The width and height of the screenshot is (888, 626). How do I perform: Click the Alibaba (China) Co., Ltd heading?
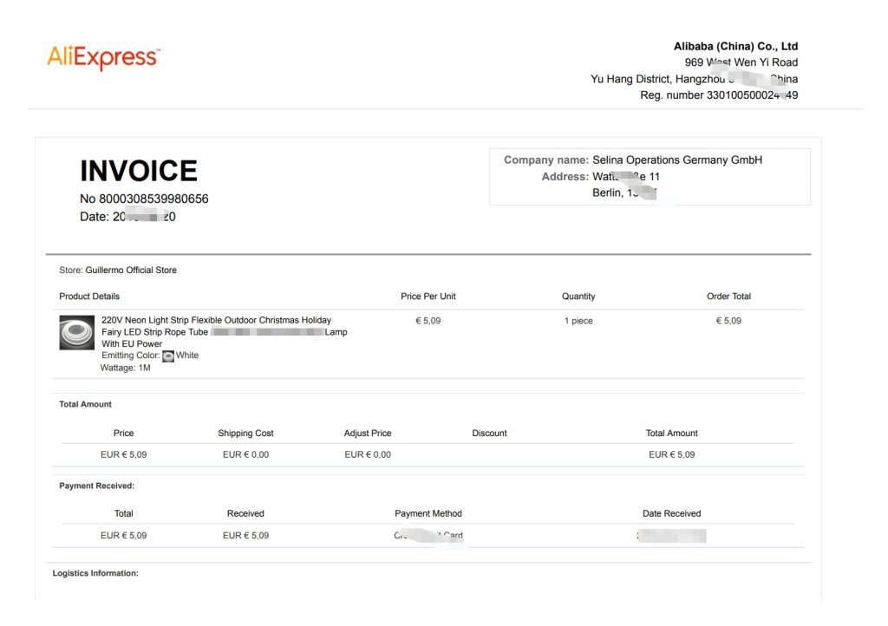pos(735,47)
